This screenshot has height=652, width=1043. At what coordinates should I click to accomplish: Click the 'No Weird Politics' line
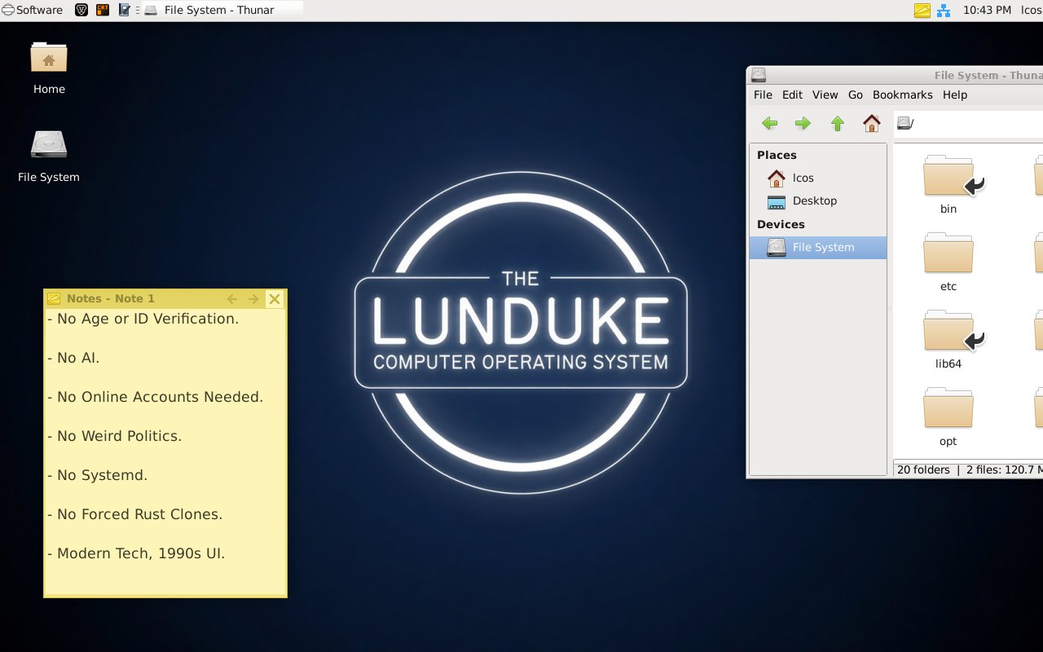tap(115, 436)
